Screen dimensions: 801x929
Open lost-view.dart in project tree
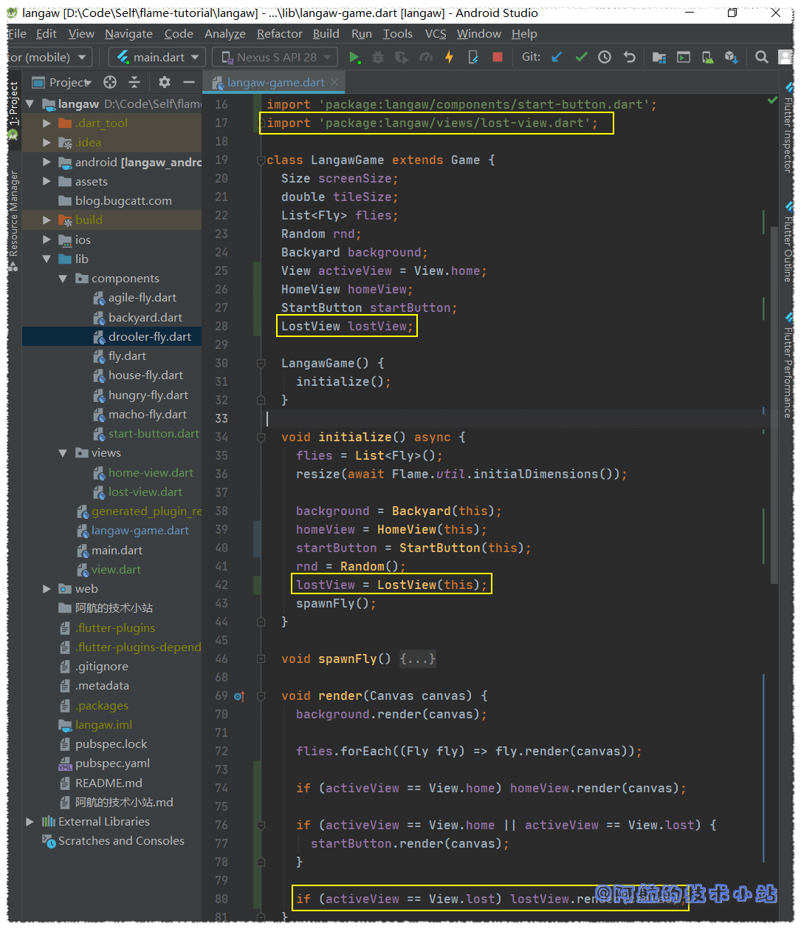click(x=145, y=491)
